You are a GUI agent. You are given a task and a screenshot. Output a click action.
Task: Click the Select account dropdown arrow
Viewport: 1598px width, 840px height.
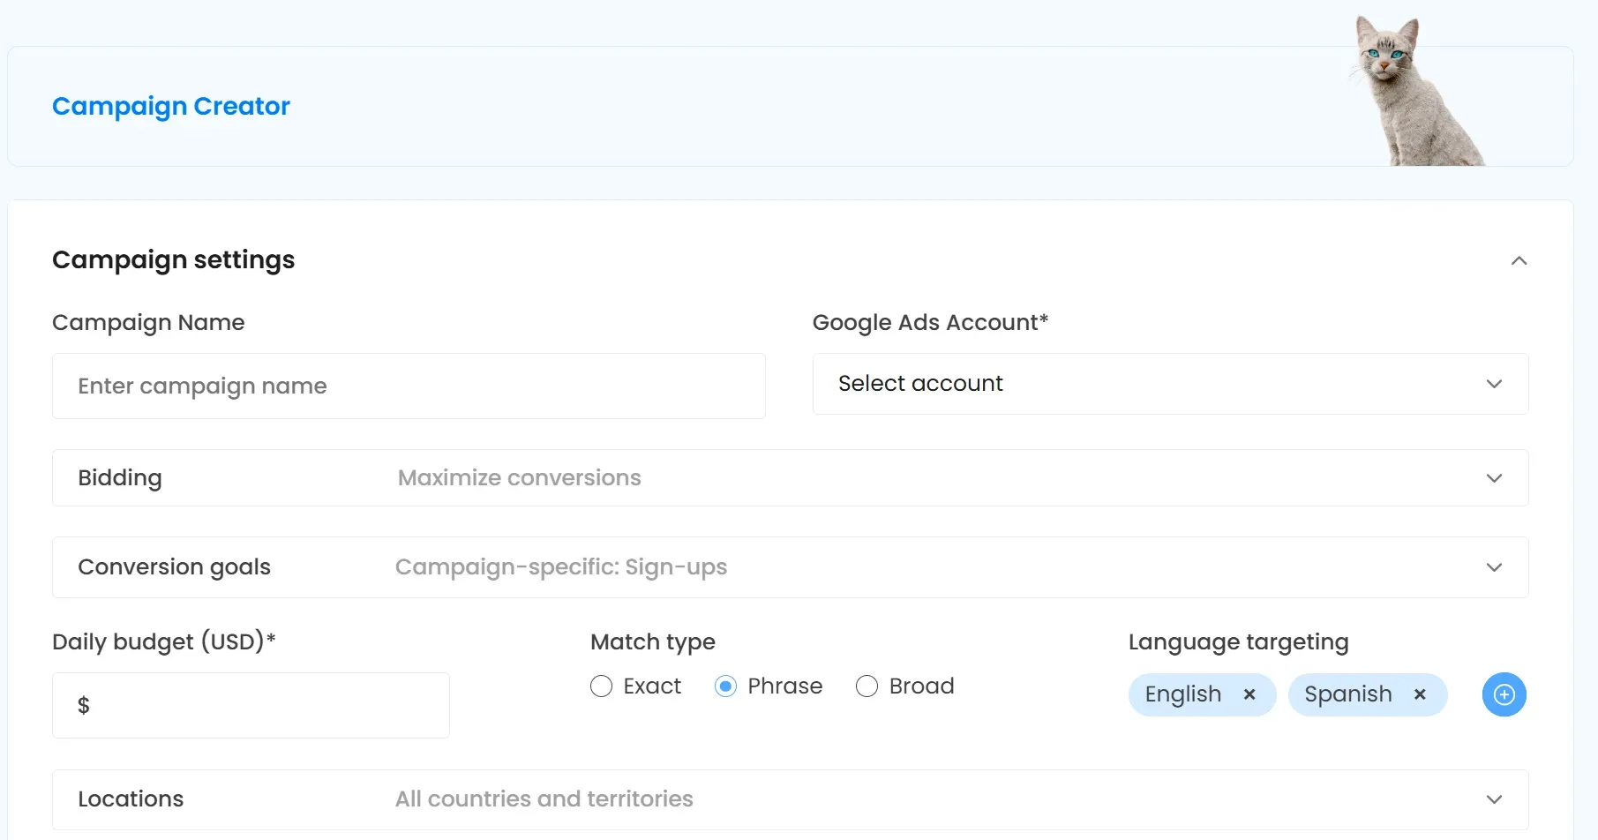pyautogui.click(x=1494, y=384)
